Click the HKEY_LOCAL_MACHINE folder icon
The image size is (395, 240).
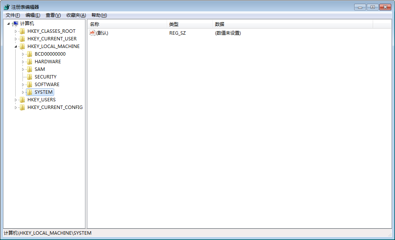[22, 46]
